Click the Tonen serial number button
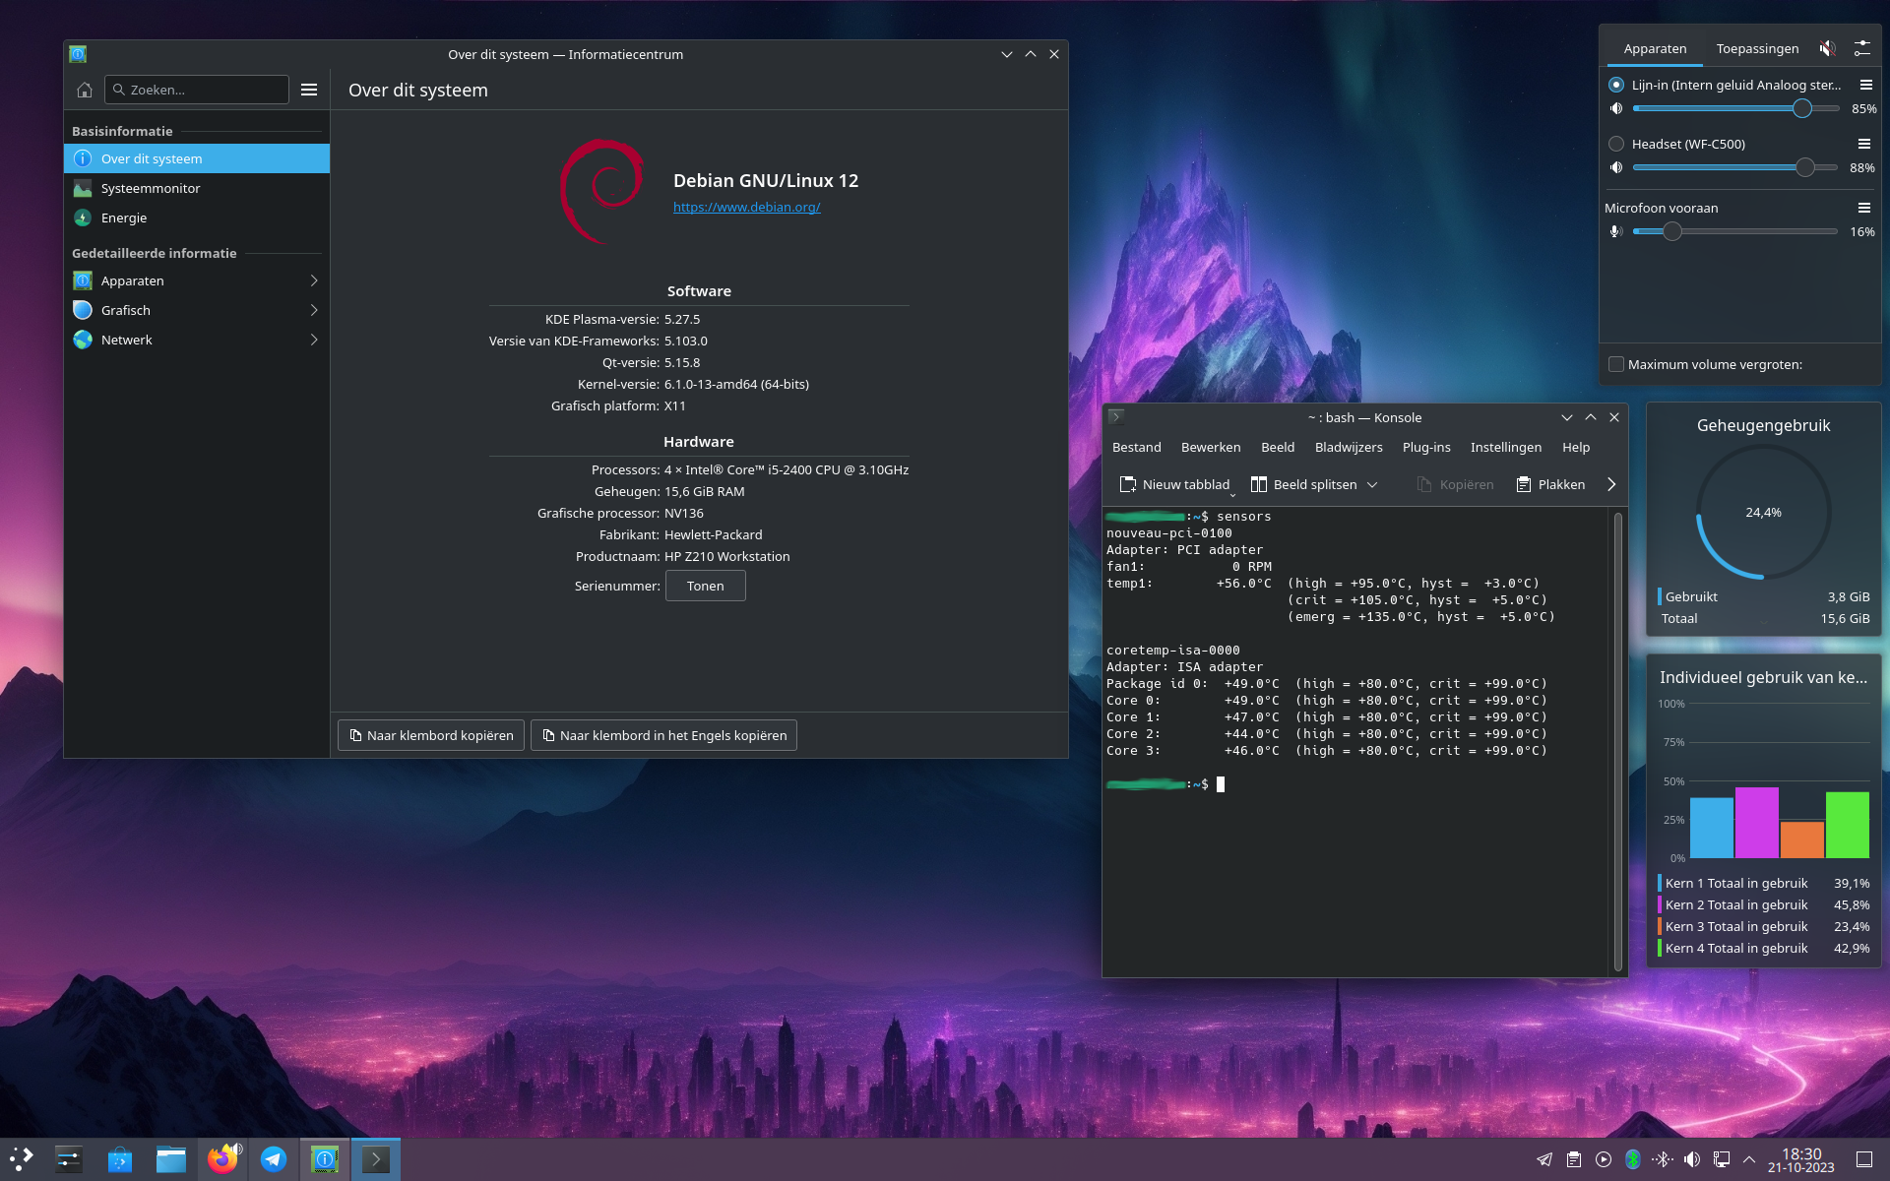The height and width of the screenshot is (1181, 1890). pos(706,586)
